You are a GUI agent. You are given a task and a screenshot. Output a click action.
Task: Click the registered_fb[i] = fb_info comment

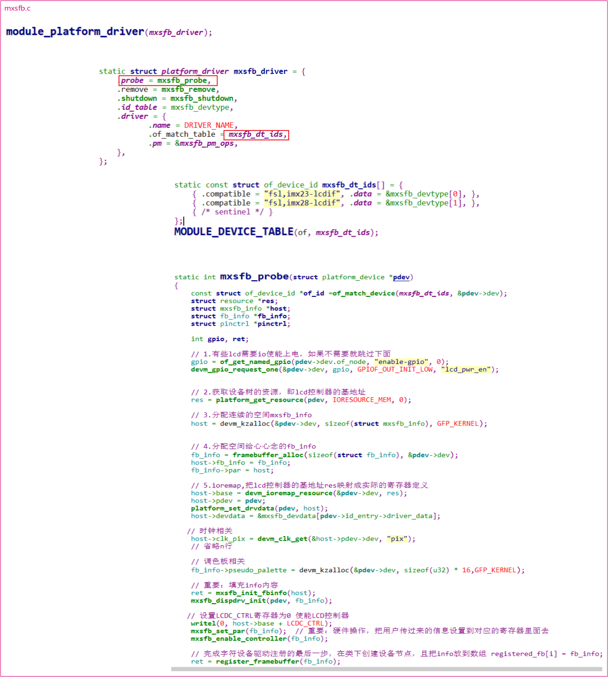(x=546, y=654)
